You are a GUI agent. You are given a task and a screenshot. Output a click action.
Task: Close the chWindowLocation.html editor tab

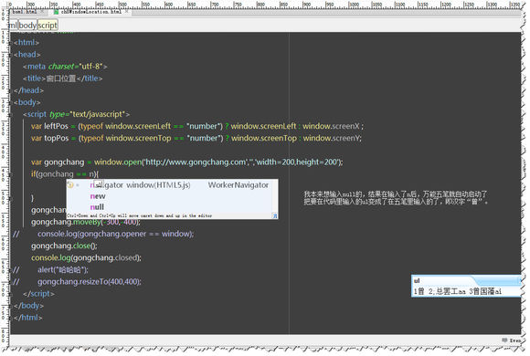pos(126,12)
